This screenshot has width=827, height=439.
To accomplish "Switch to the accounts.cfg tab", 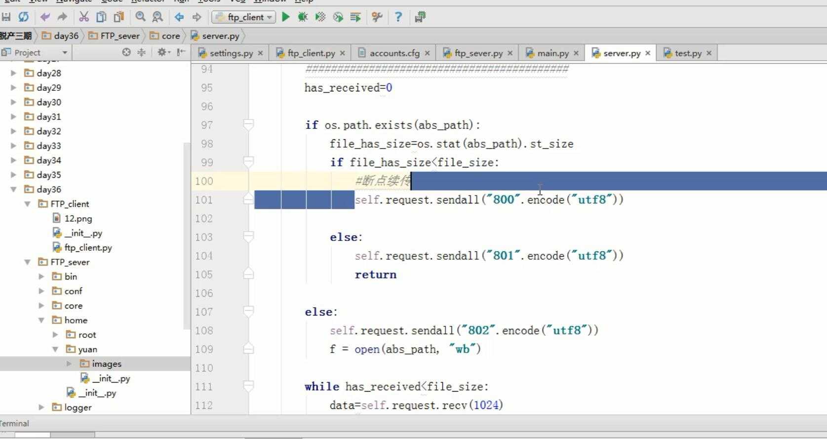I will [394, 53].
